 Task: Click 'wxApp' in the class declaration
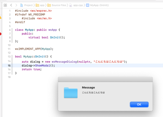52,30
